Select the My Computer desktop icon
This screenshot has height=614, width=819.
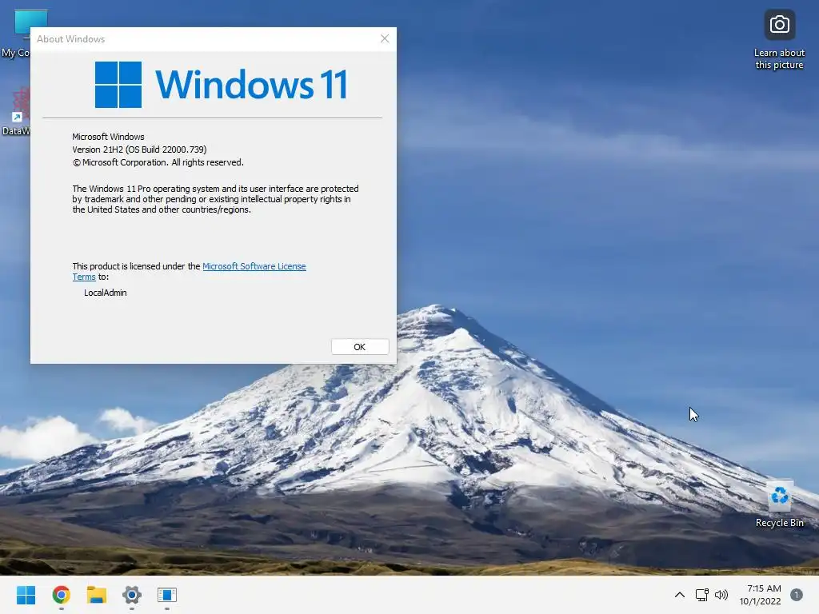coord(16,34)
